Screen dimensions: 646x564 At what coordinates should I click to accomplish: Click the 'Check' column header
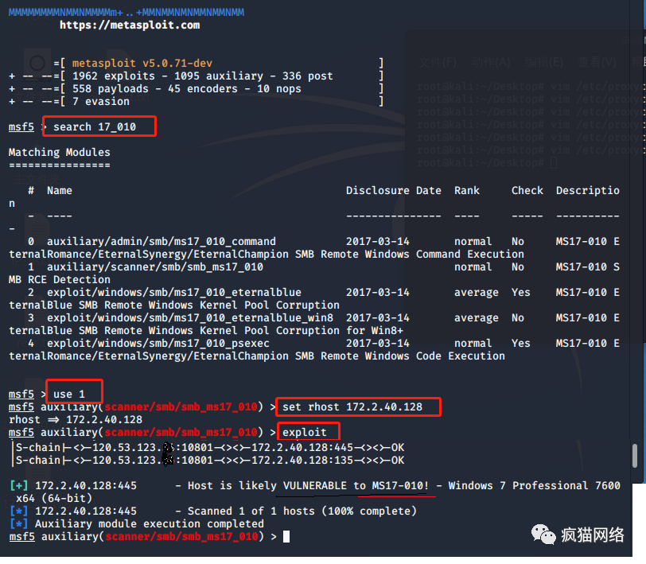click(x=527, y=190)
